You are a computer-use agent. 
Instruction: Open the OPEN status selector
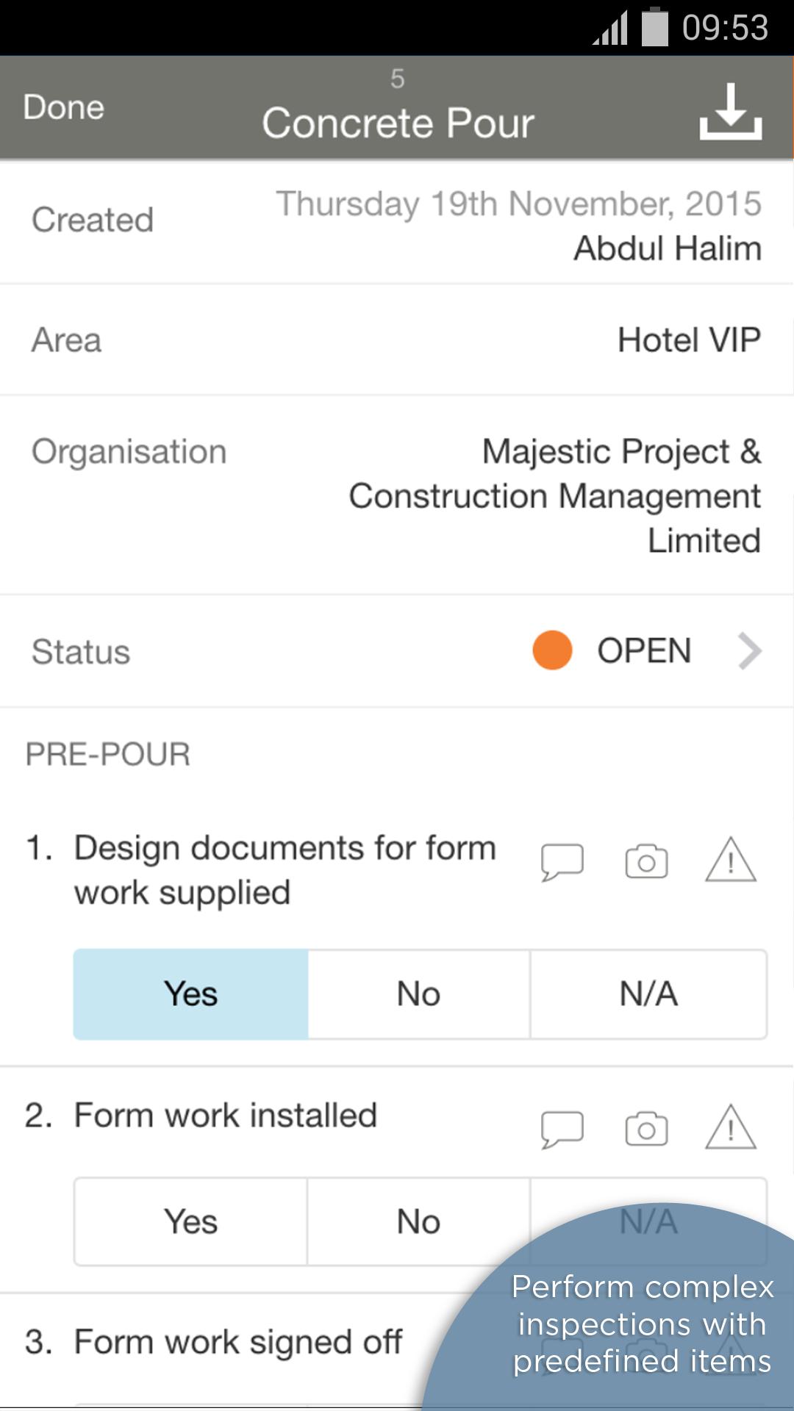(644, 651)
